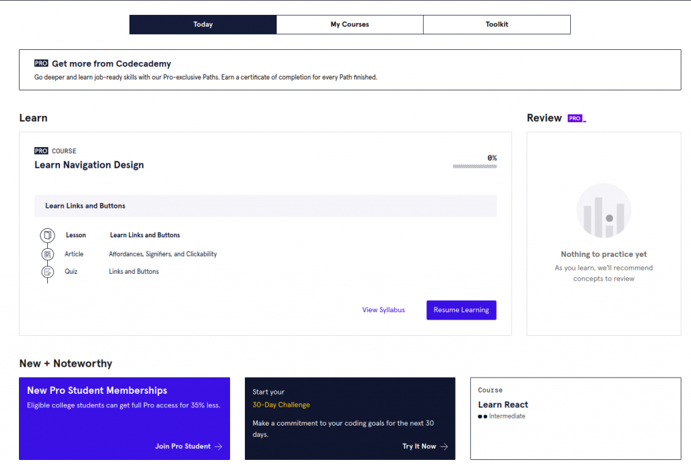
Task: Open the Links and Buttons quiz
Action: tap(134, 272)
